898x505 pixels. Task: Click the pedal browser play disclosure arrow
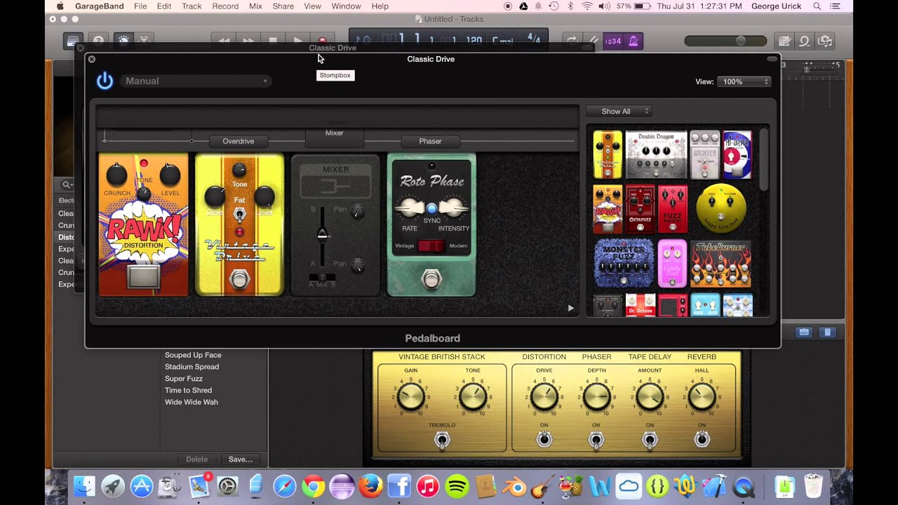(x=570, y=308)
